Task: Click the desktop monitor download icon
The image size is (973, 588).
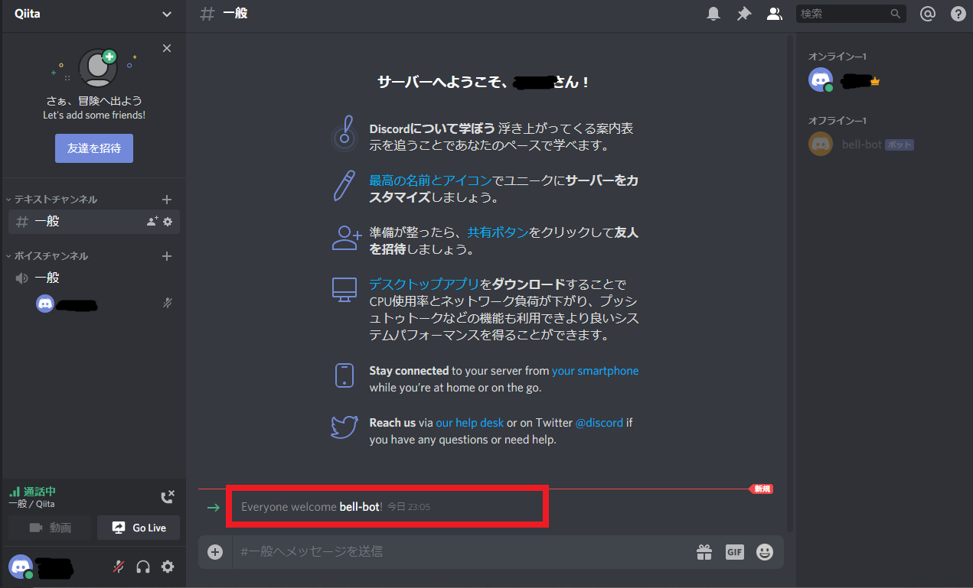Action: (x=344, y=290)
